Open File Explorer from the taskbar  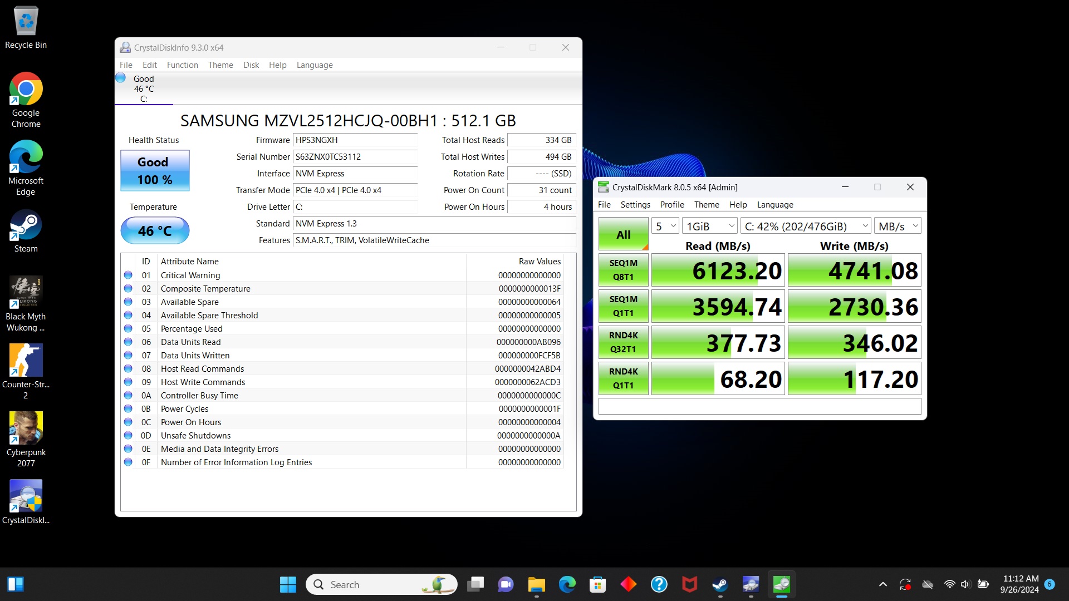pos(536,584)
